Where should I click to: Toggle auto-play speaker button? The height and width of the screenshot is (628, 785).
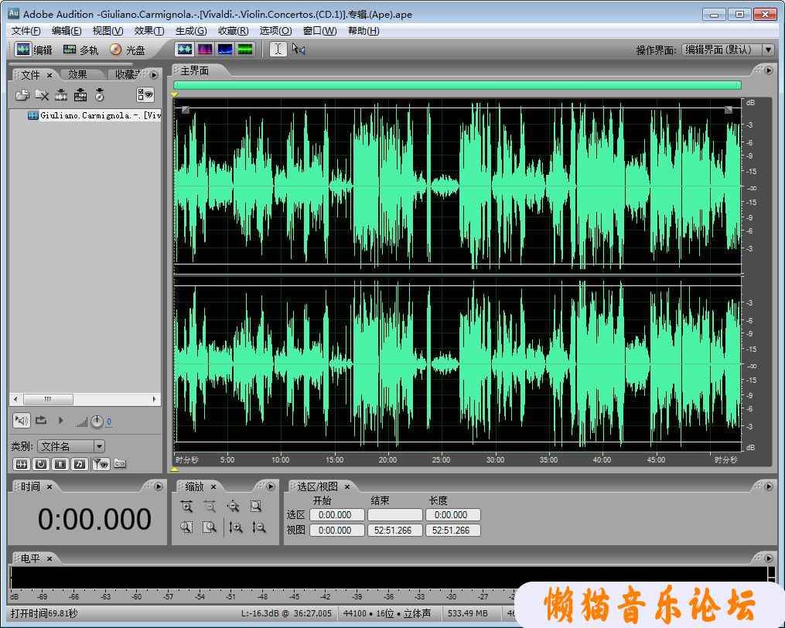(21, 421)
